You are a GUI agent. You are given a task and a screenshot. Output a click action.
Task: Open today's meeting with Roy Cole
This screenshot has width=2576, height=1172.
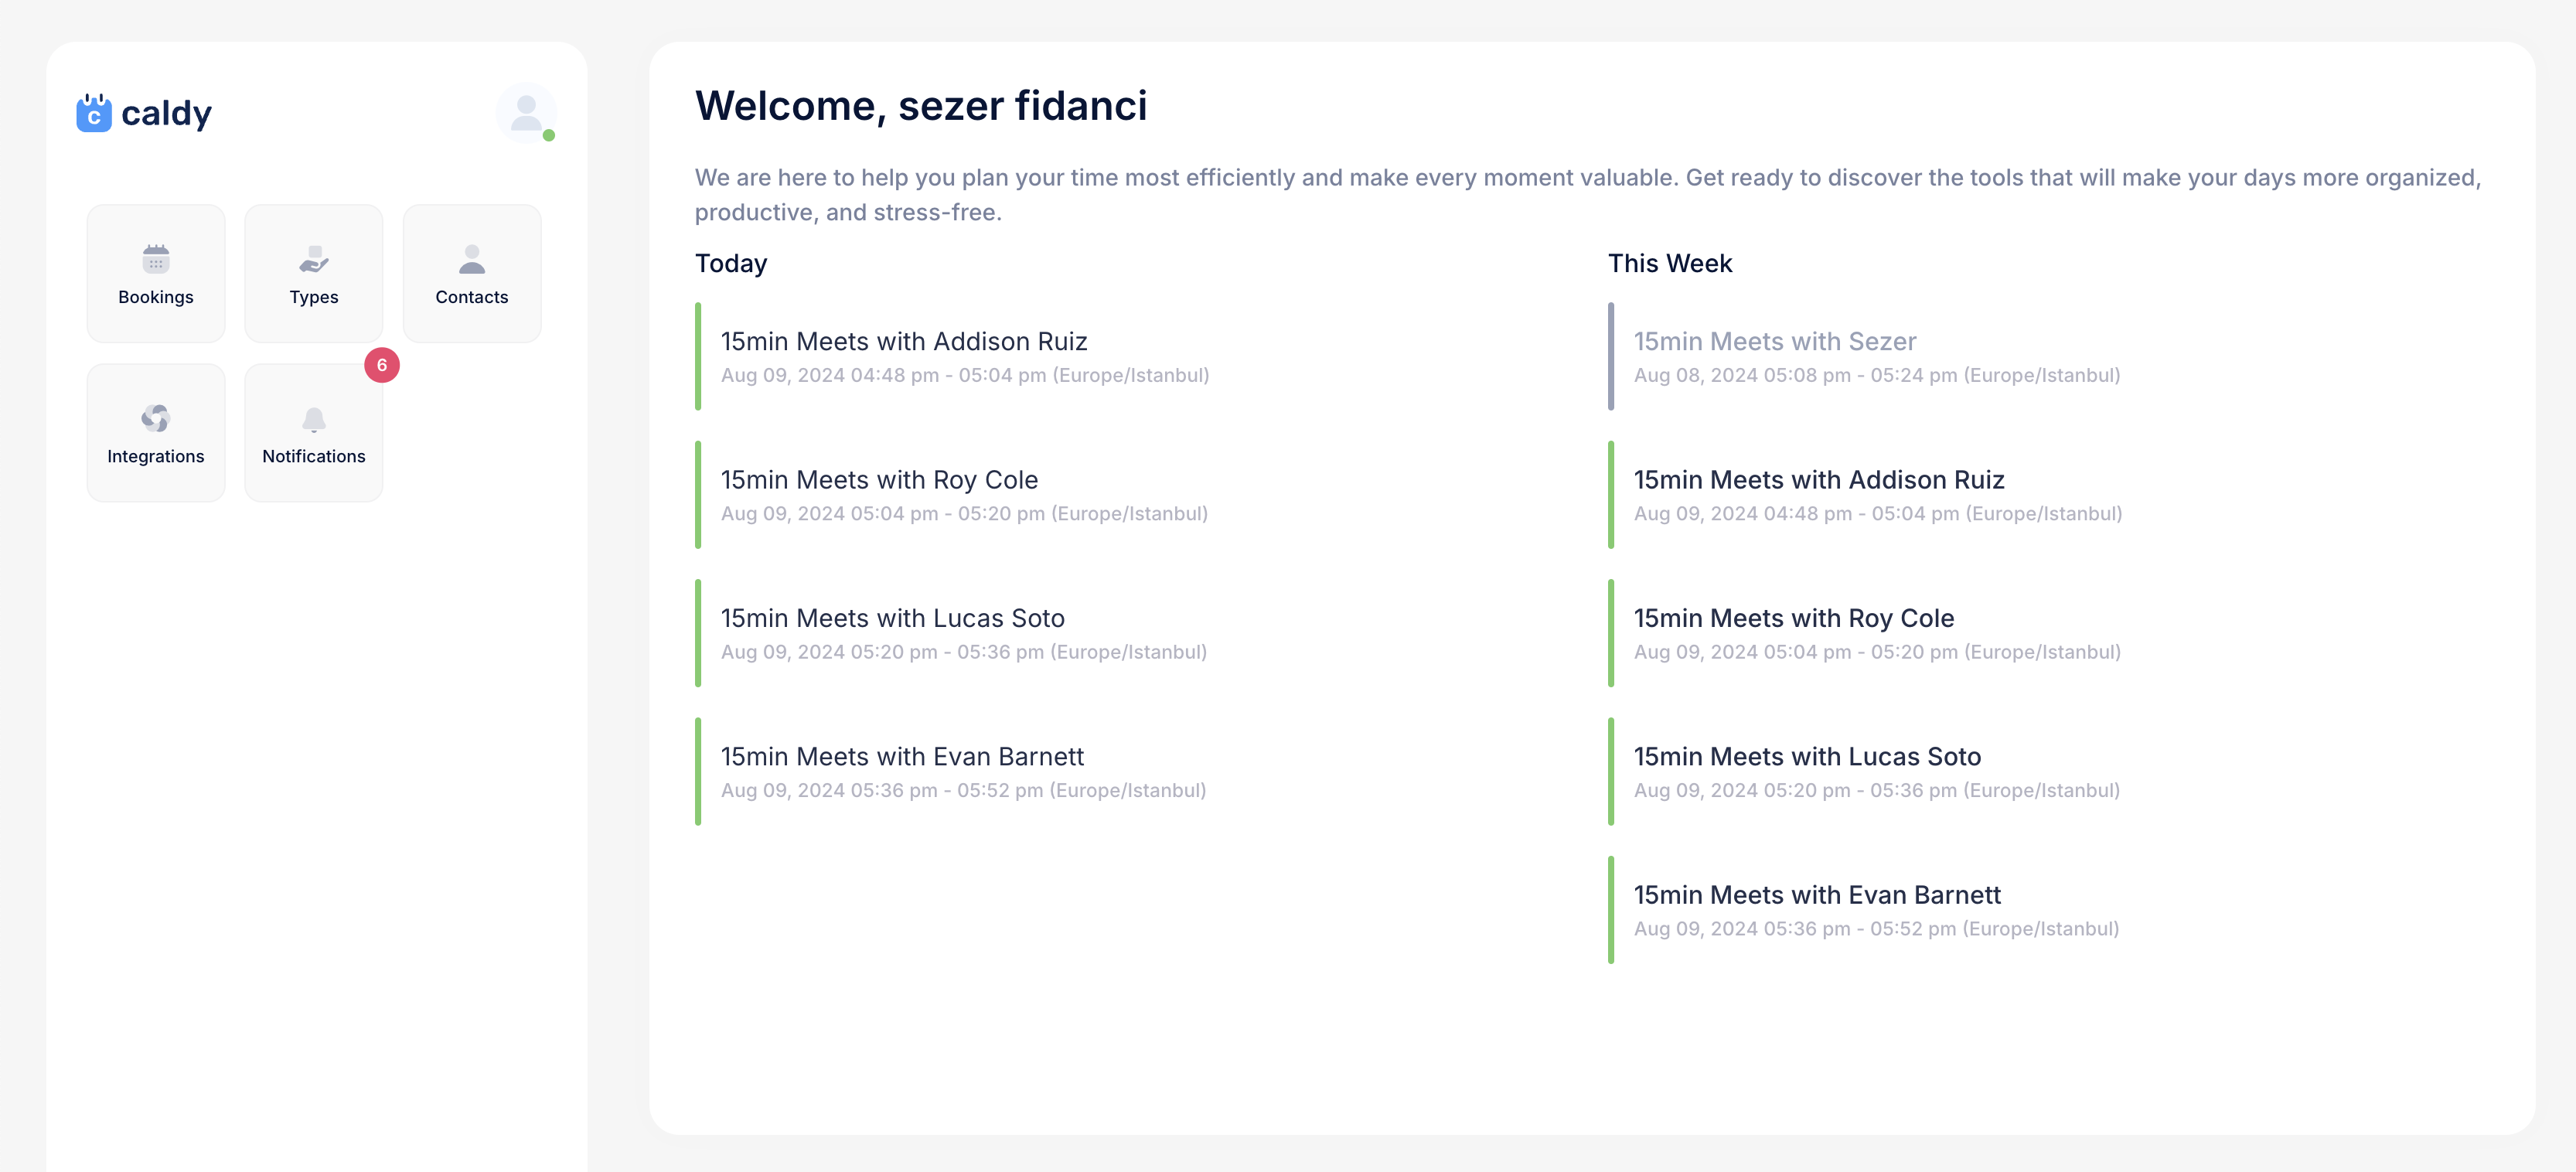[x=1125, y=494]
